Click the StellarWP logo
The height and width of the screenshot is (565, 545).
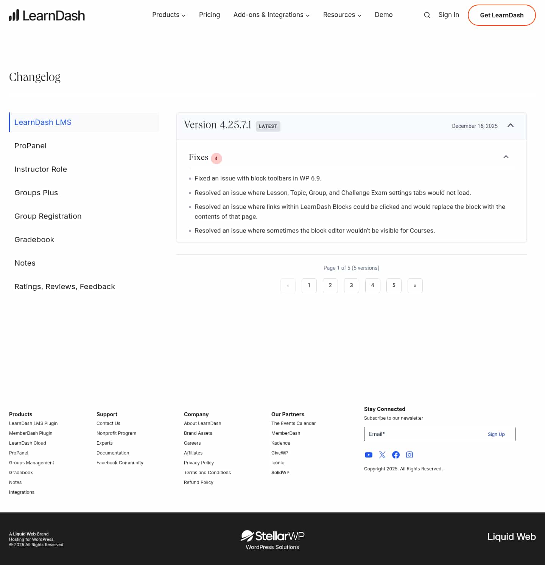272,535
